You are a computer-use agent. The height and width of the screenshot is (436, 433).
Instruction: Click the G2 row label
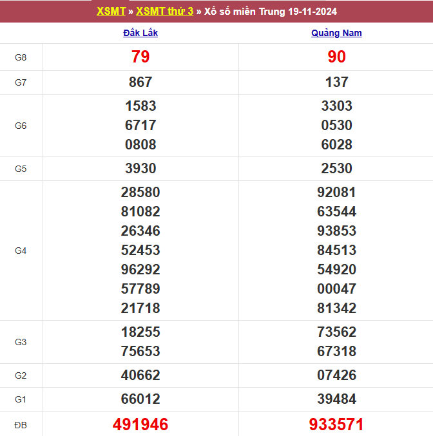tap(21, 375)
